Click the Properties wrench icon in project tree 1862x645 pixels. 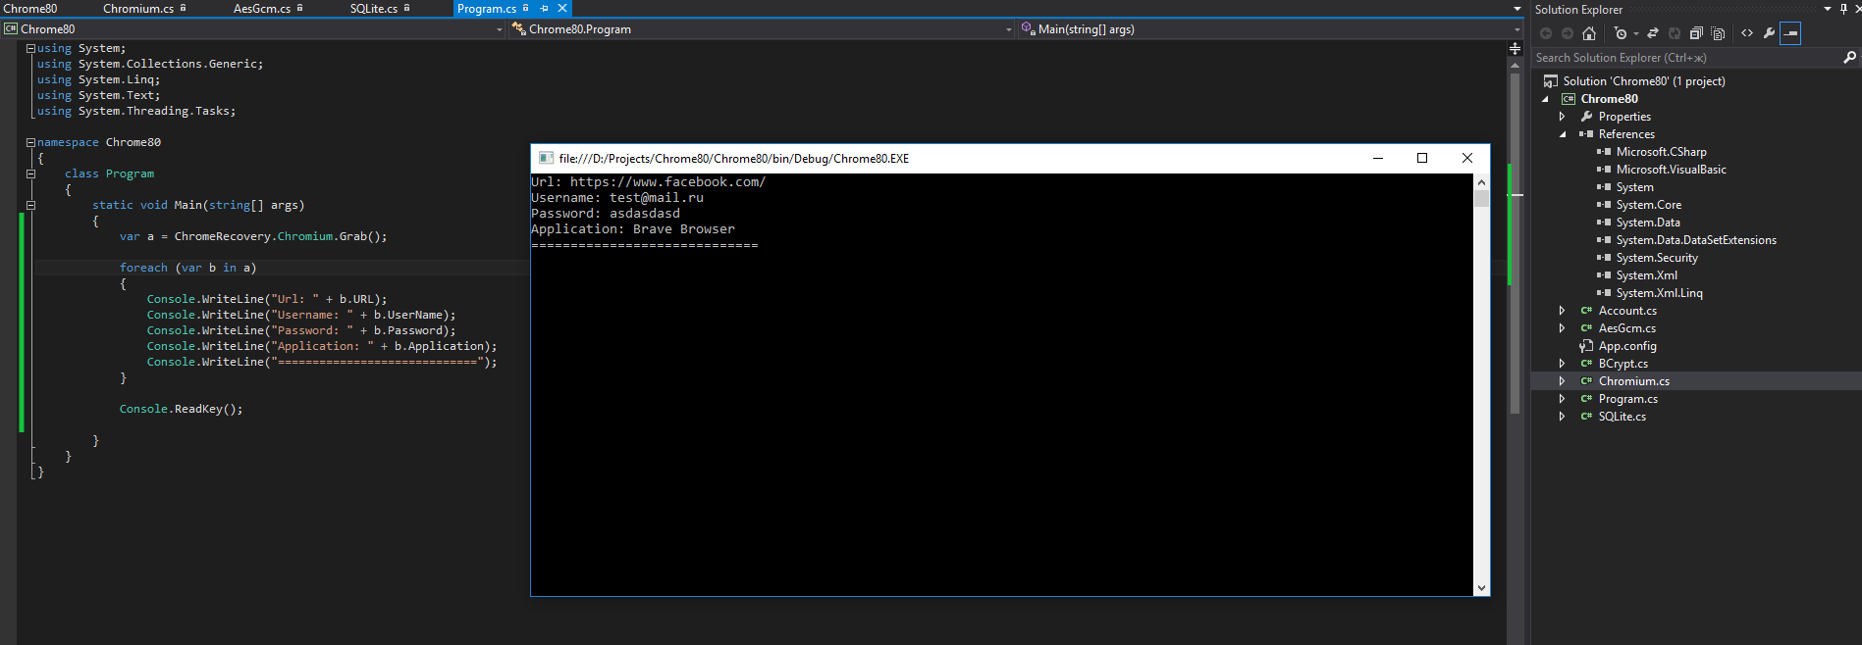[x=1586, y=117]
